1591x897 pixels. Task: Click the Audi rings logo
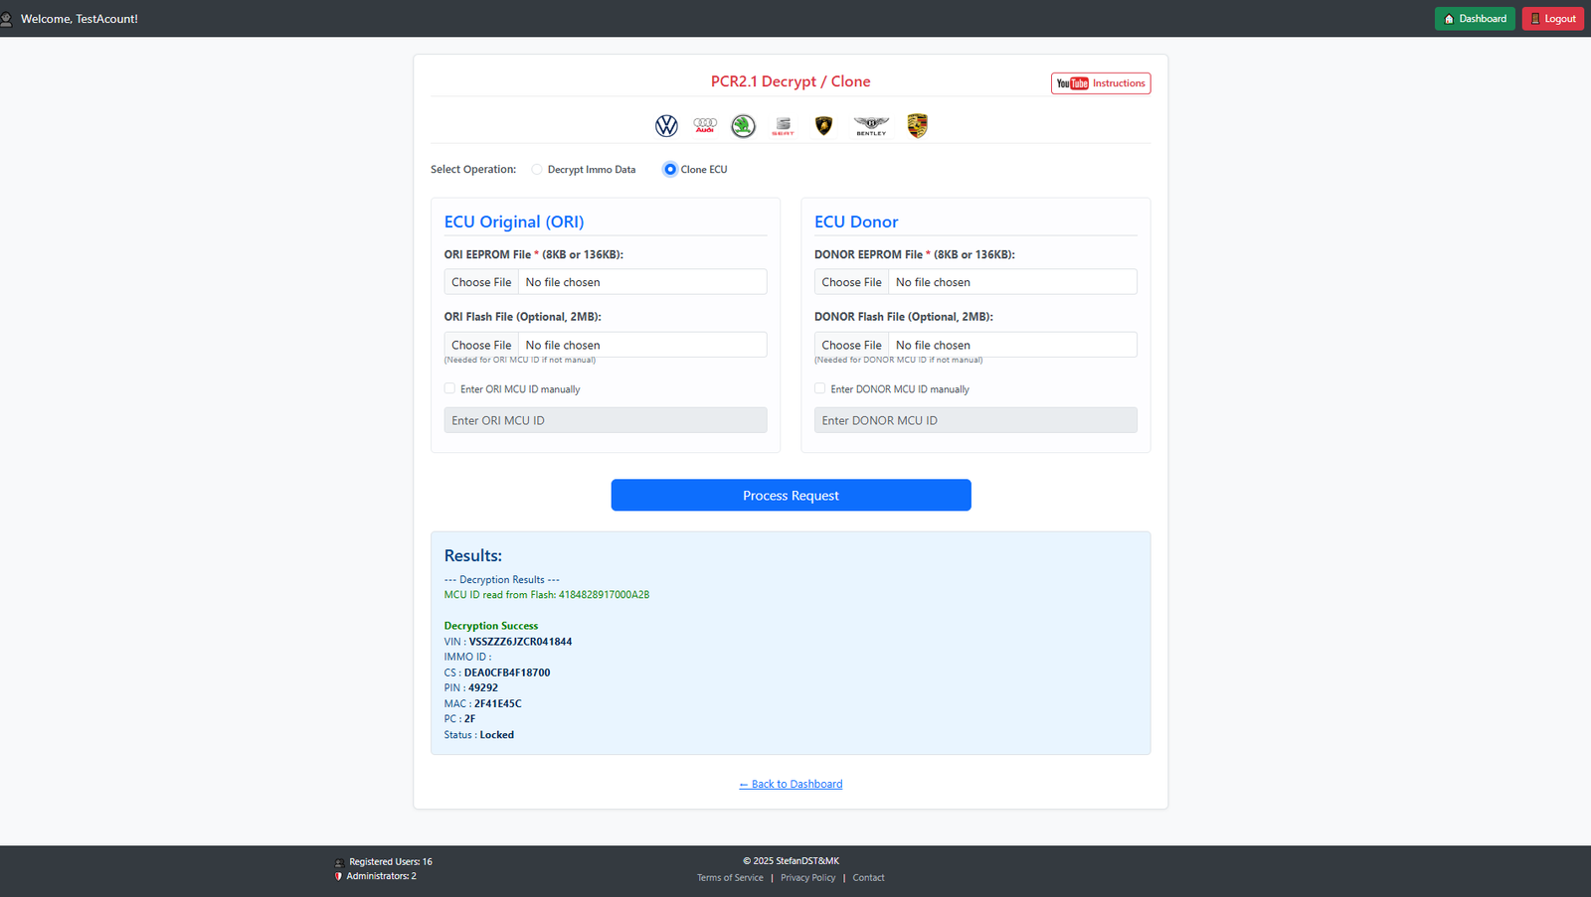705,125
